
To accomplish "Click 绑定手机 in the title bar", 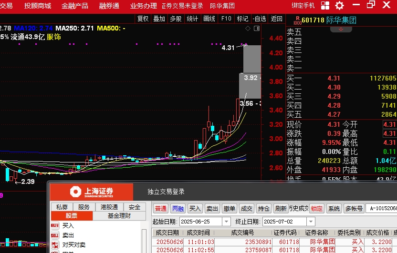I will click(x=303, y=5).
